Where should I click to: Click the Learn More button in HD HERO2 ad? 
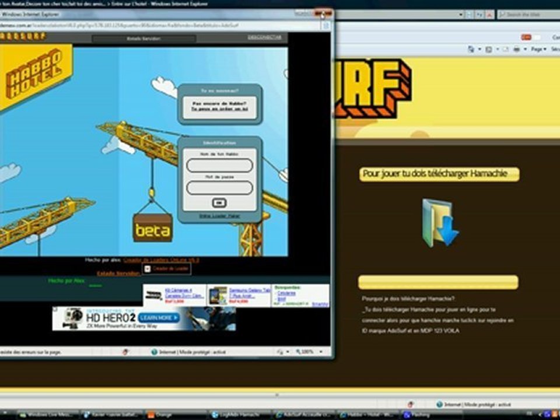(x=159, y=317)
